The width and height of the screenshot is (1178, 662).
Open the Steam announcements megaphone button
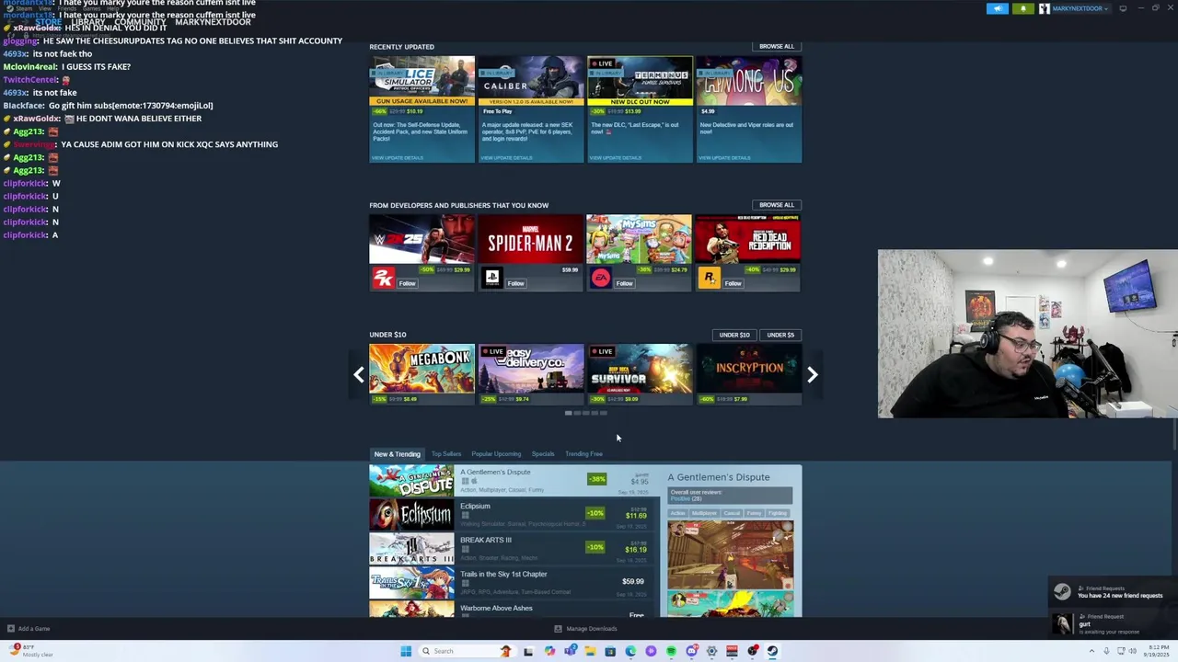998,8
